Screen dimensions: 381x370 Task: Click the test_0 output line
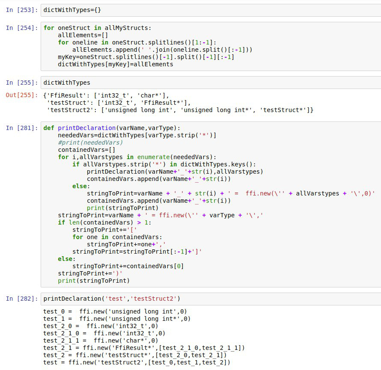pos(115,311)
